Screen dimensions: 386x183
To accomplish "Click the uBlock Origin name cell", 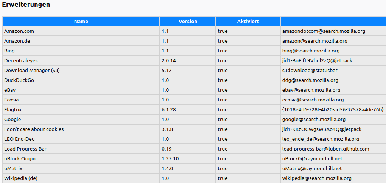I will tap(20, 159).
